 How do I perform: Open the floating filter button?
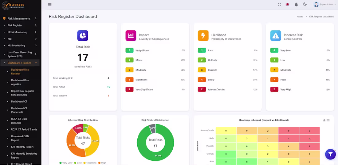(330, 154)
